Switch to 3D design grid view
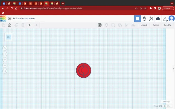Image resolution: width=175 pixels, height=109 pixels. [137, 19]
